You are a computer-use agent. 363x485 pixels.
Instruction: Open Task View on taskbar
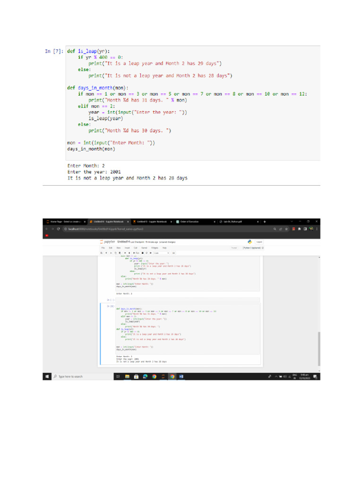pos(118,377)
